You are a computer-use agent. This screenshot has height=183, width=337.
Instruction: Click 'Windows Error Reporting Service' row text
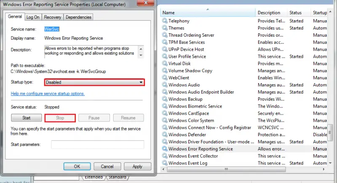(x=201, y=149)
